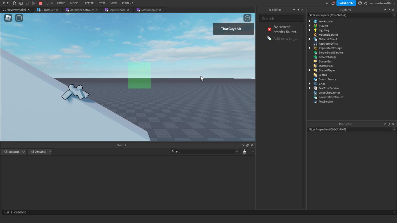The width and height of the screenshot is (397, 223).
Task: Click the red Stop icon in the toolbar
Action: [x=41, y=3]
